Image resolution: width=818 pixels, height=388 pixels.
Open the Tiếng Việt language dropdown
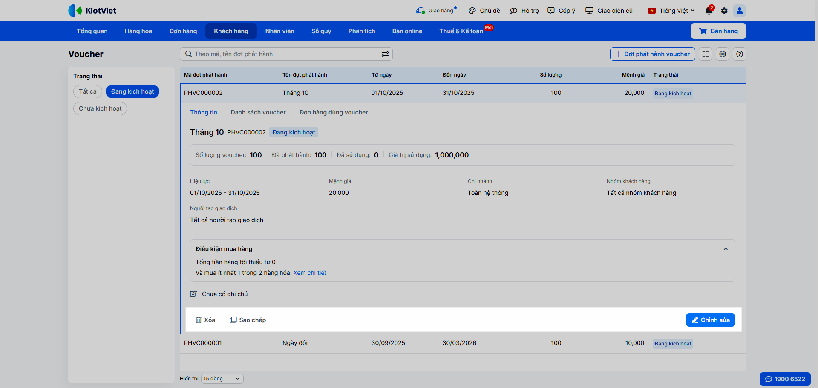[671, 11]
